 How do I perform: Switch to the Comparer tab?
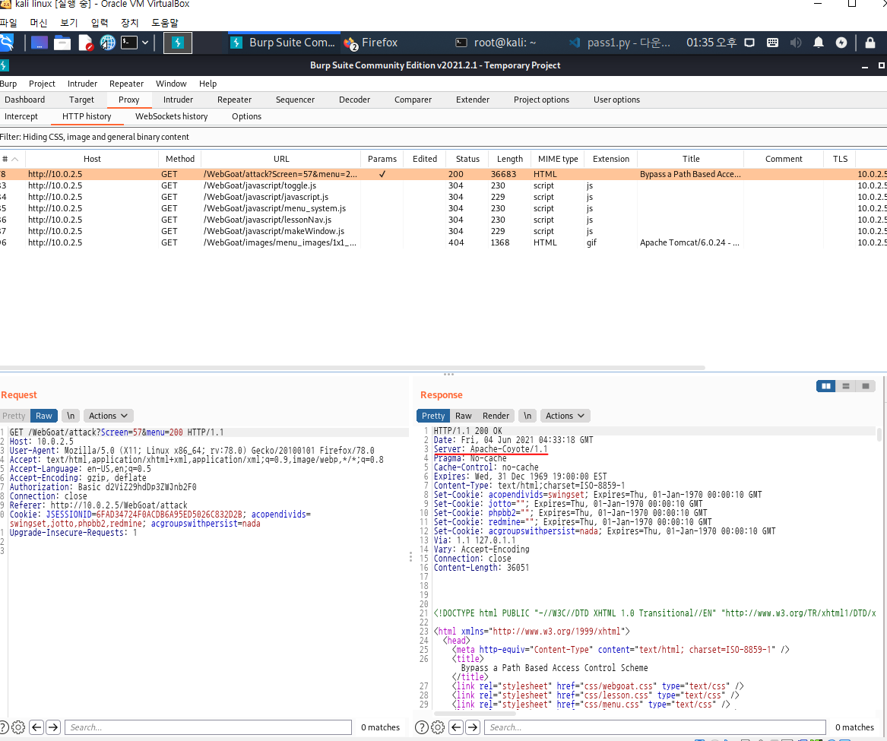point(413,100)
